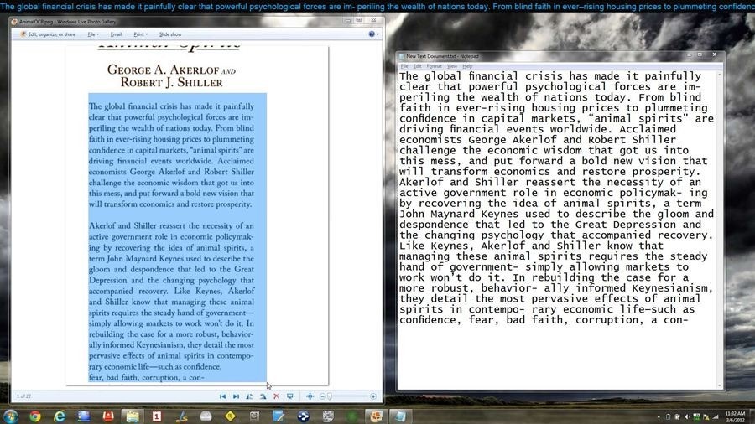Click the Email button in Photo Gallery

coord(116,34)
